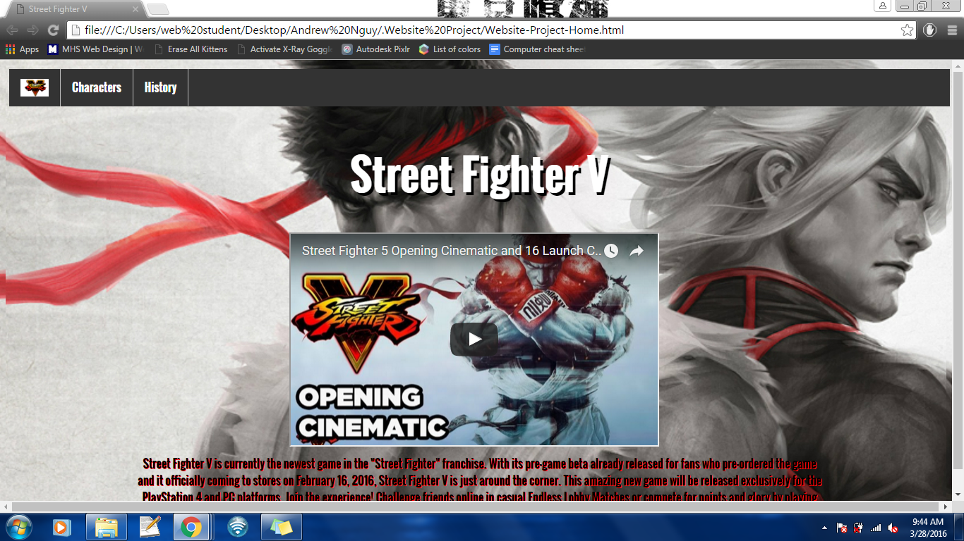Show hidden system tray icons arrow
Image resolution: width=964 pixels, height=541 pixels.
824,528
